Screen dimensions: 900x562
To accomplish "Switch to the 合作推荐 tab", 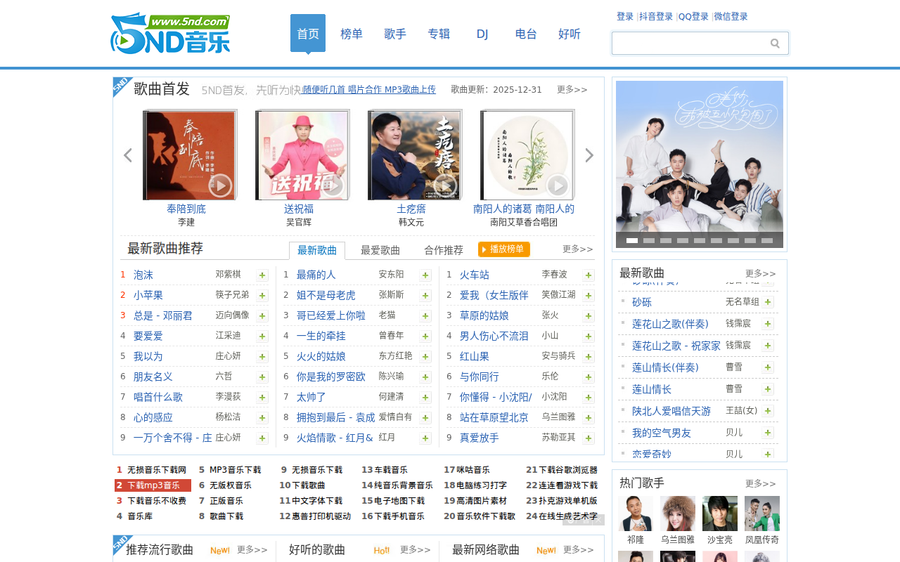I will point(444,249).
